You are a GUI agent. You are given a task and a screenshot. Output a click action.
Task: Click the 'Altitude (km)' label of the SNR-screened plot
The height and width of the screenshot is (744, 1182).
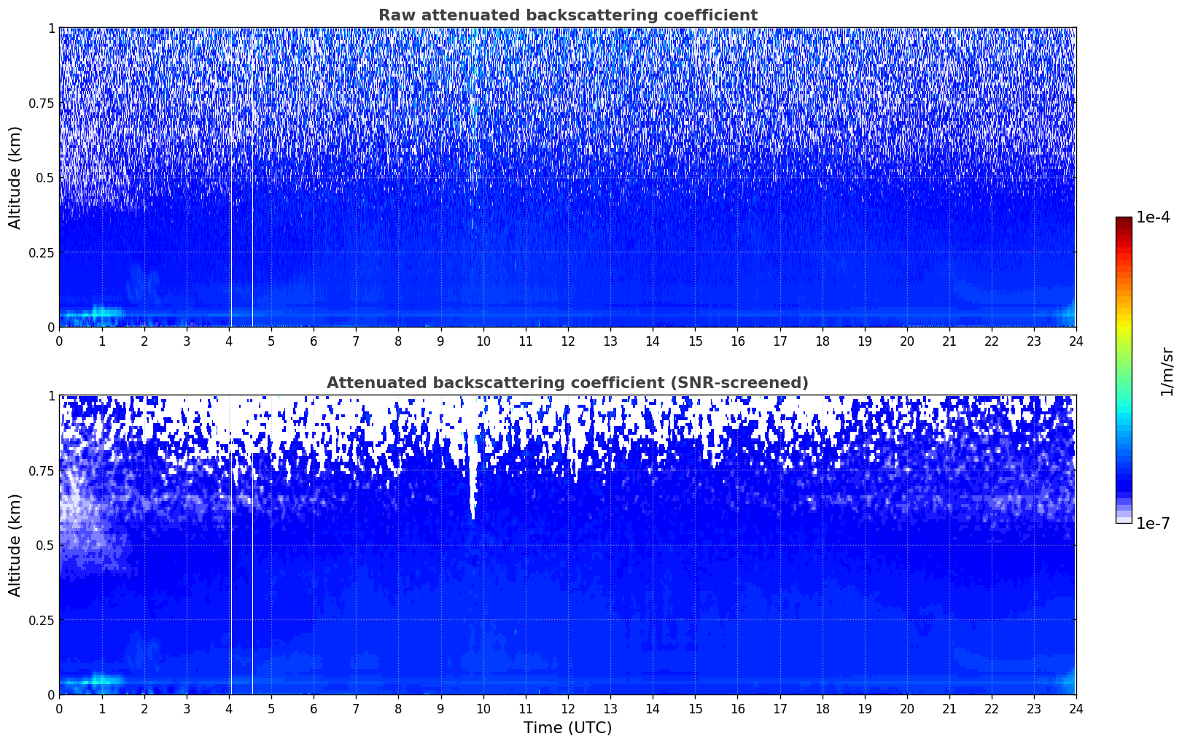[x=15, y=545]
